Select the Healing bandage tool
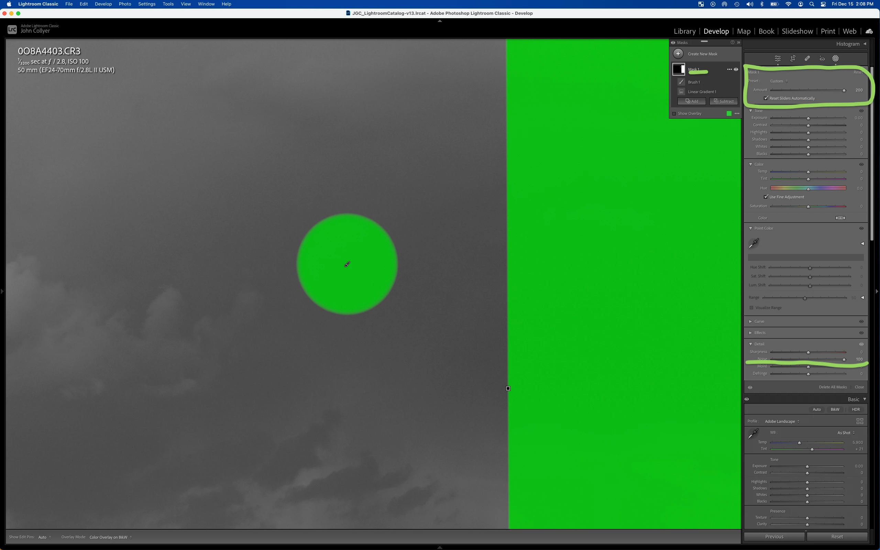This screenshot has height=550, width=880. [807, 58]
